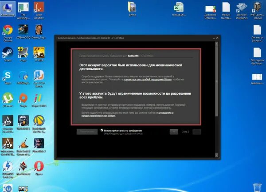Click the heading 'Этот аккаунт вероятно был использован'
Screen dimensions: 266x192
coord(131,67)
